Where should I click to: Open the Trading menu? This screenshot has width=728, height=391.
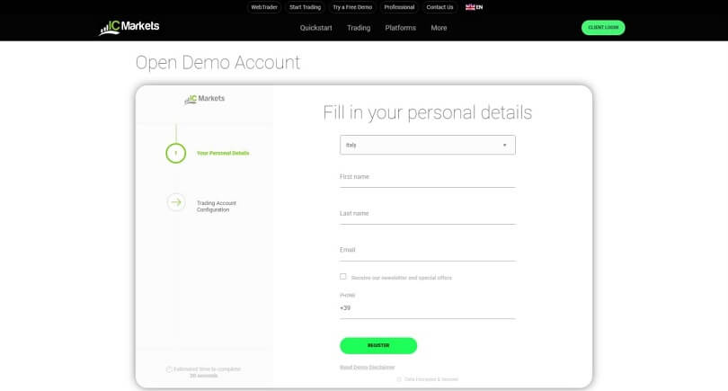359,28
